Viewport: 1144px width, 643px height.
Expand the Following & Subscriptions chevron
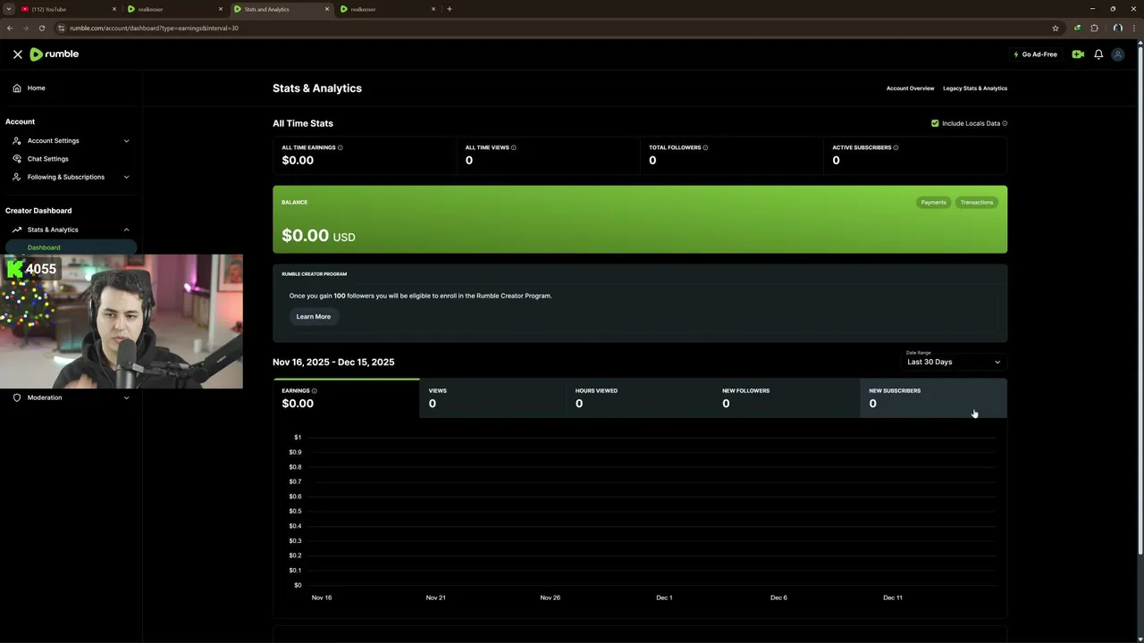[126, 177]
